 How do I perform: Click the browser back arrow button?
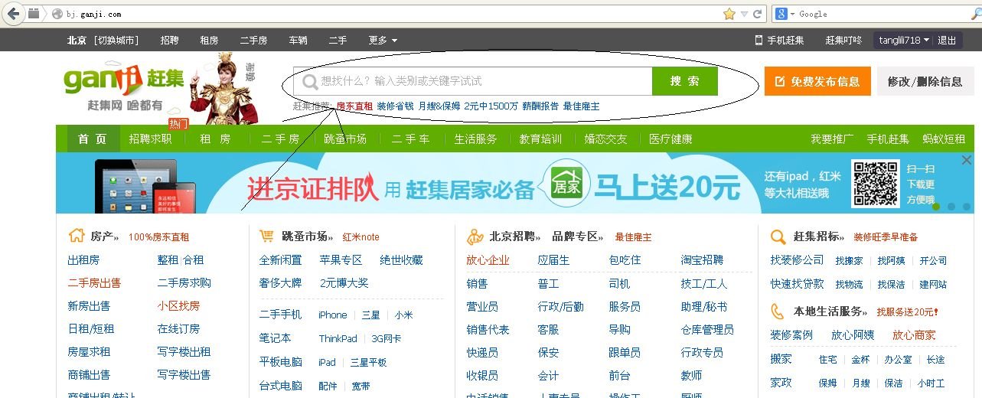14,14
